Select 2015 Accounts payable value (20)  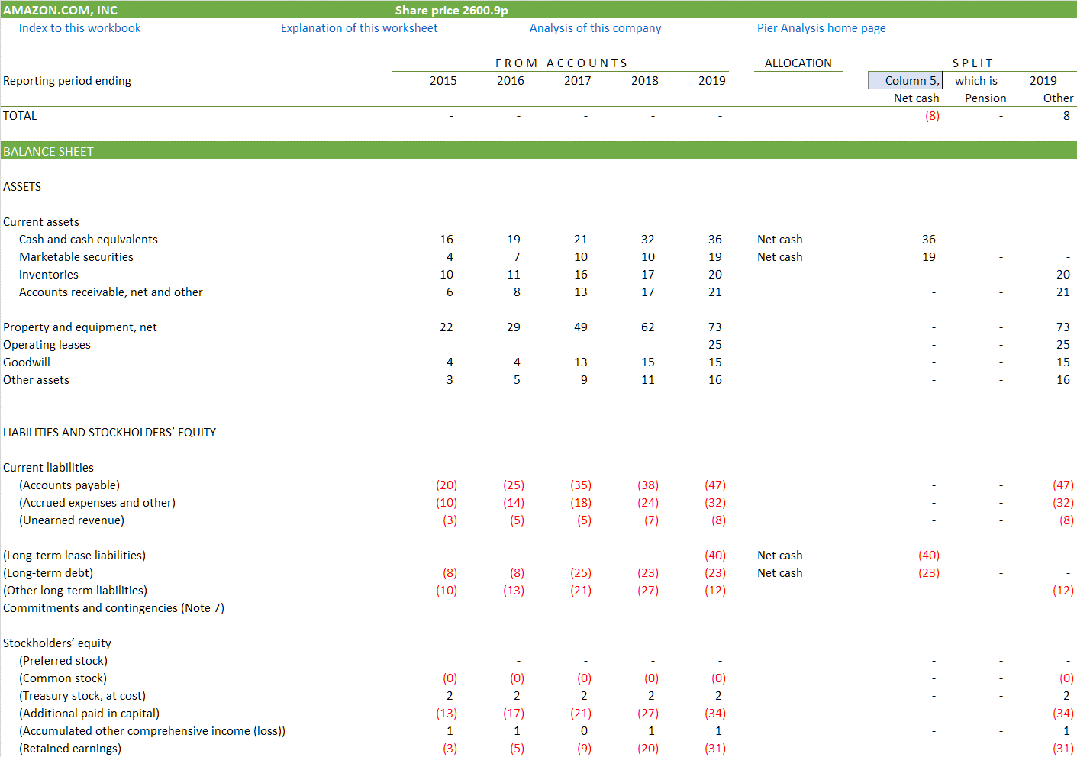(447, 485)
